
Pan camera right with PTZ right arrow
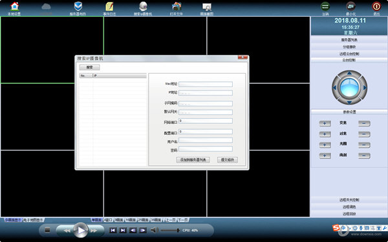coord(364,88)
